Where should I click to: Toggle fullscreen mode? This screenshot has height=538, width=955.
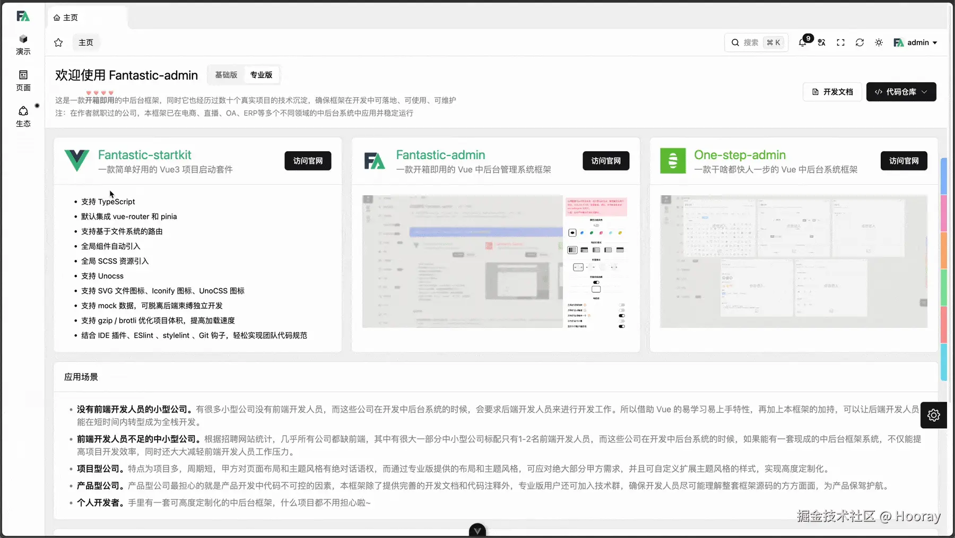click(840, 42)
